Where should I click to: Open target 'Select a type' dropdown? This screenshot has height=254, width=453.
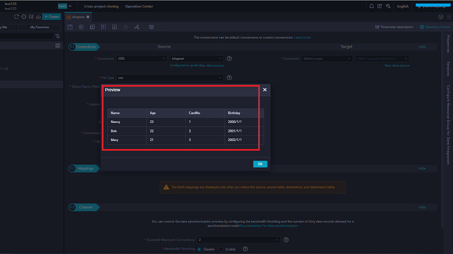pos(327,59)
